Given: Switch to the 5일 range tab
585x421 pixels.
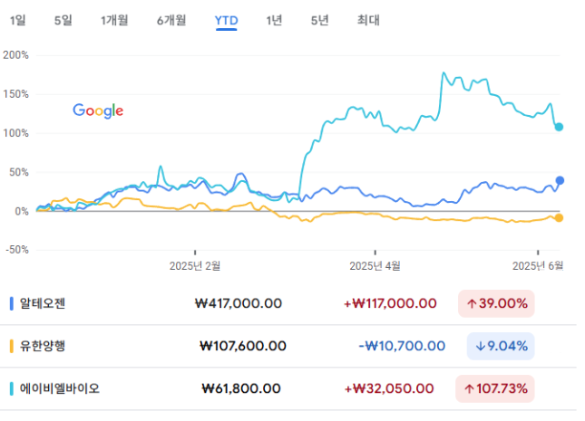Looking at the screenshot, I should pyautogui.click(x=63, y=20).
